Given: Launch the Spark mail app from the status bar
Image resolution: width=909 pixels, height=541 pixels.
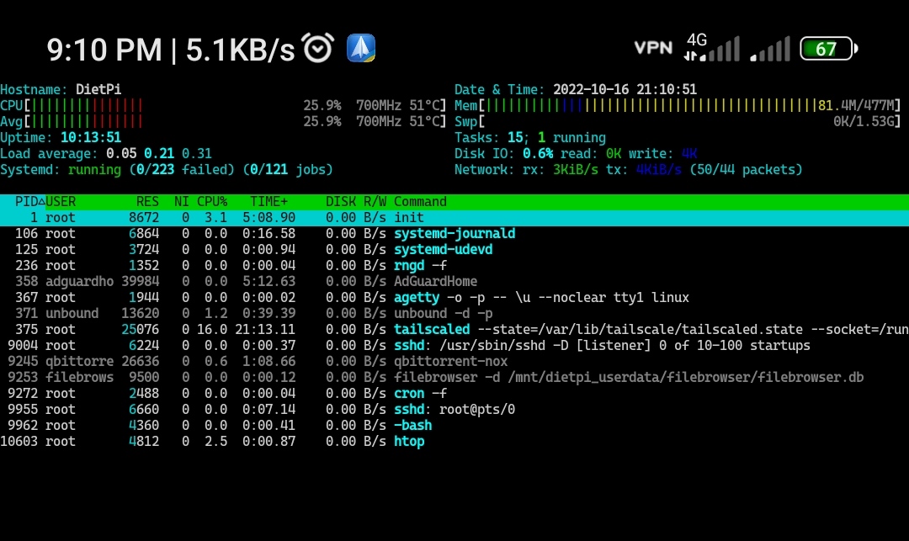Looking at the screenshot, I should (x=359, y=48).
